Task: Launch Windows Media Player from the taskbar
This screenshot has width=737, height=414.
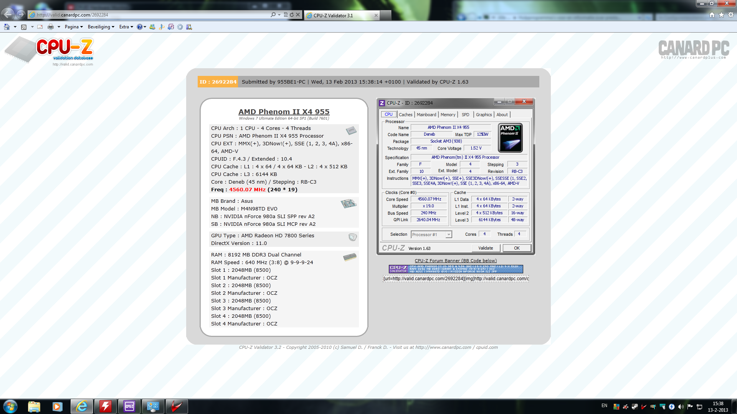Action: (58, 406)
